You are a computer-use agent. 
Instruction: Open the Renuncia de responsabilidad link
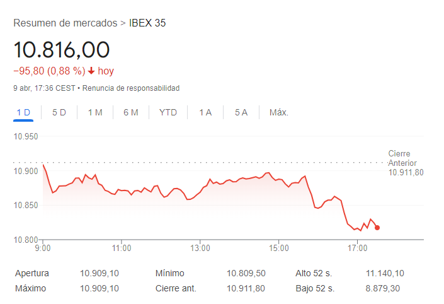[131, 88]
